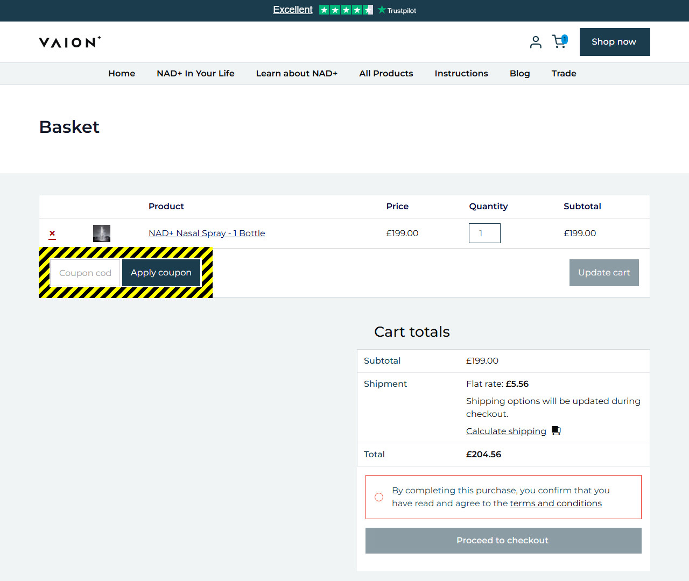Open the Trustpilot logo link
This screenshot has height=581, width=689.
[397, 10]
